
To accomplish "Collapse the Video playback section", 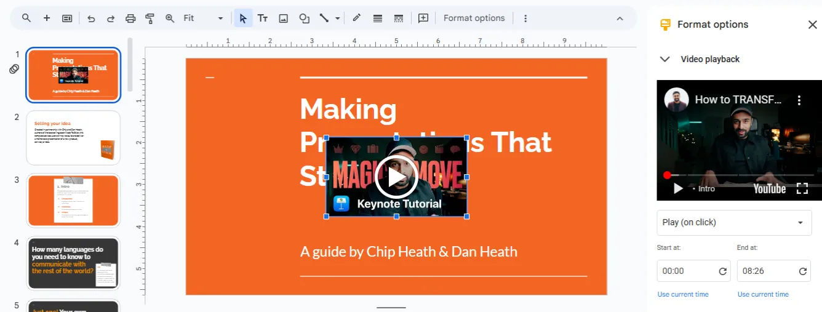I will (664, 59).
